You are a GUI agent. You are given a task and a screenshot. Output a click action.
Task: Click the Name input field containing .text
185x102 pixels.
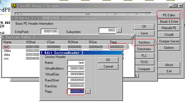76,63
